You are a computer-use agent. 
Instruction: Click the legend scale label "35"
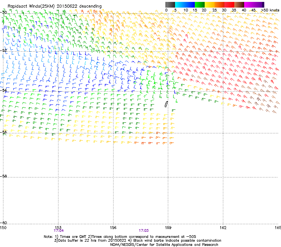[234, 10]
